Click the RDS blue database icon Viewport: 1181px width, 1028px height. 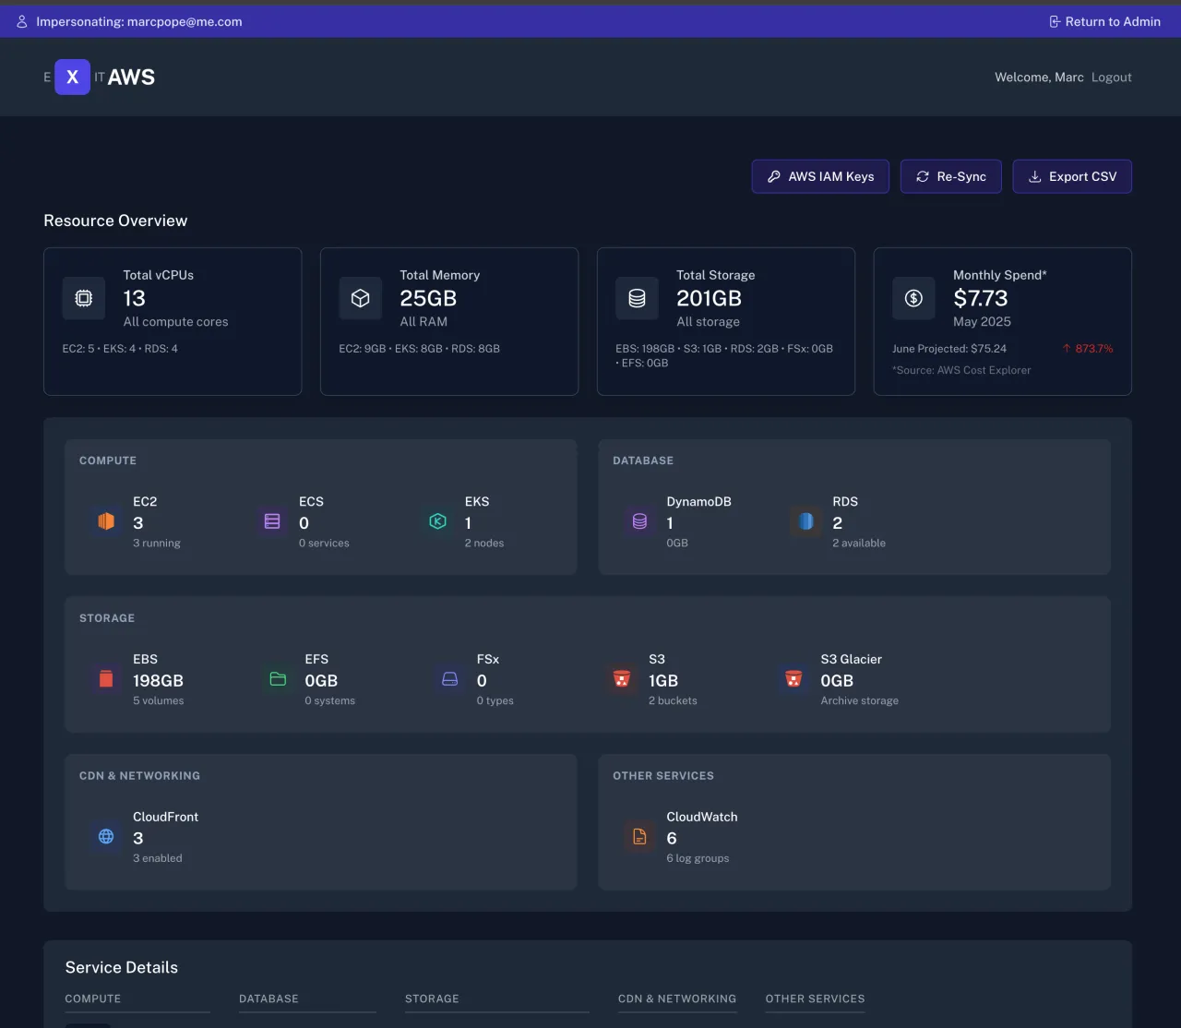point(805,521)
